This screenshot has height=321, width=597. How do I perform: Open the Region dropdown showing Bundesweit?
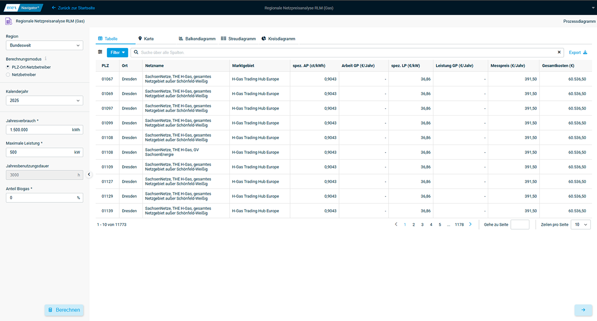pyautogui.click(x=44, y=45)
